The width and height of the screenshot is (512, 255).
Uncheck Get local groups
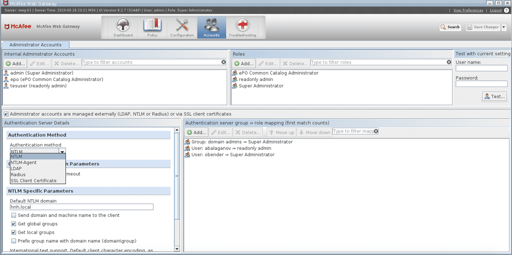click(14, 232)
